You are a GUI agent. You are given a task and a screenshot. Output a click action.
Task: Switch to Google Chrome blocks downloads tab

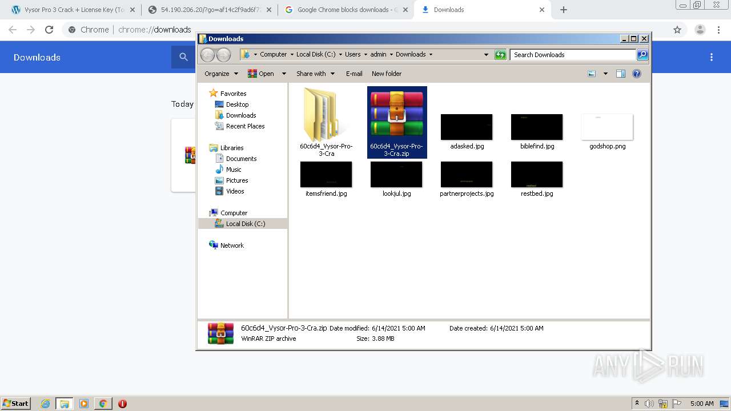[346, 10]
